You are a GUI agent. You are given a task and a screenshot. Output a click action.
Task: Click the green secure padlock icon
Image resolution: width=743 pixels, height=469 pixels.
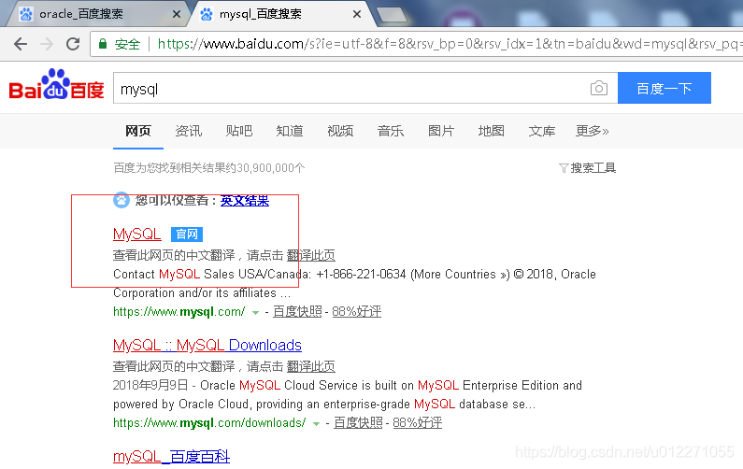(x=103, y=44)
